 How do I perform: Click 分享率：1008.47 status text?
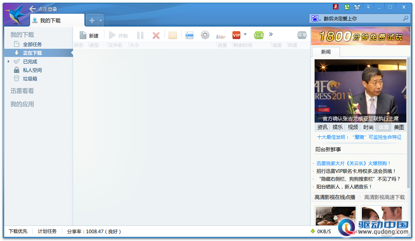coord(94,232)
